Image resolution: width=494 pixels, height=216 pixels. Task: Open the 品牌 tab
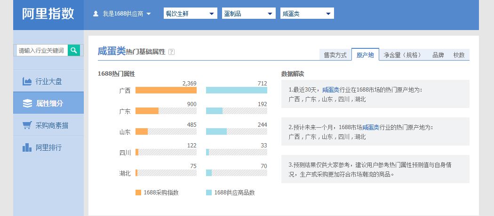pos(438,55)
